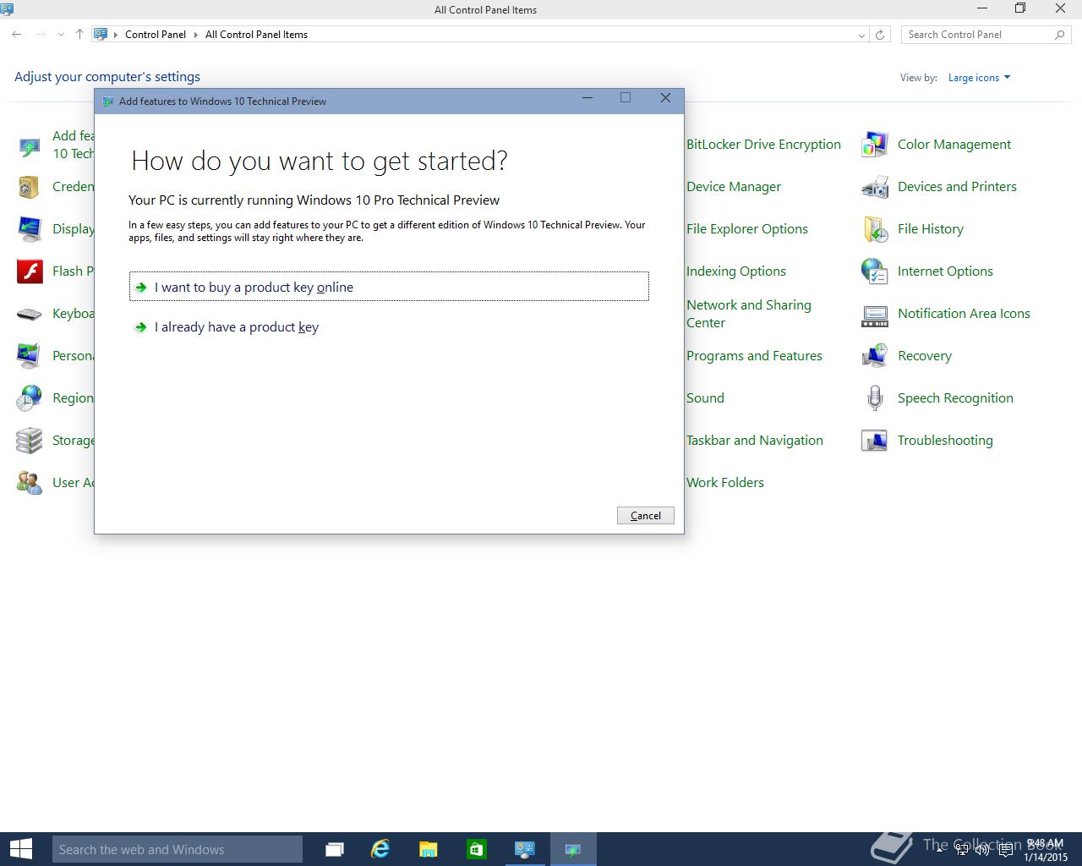This screenshot has width=1082, height=866.
Task: Open the Credential Manager safe icon
Action: click(x=29, y=187)
